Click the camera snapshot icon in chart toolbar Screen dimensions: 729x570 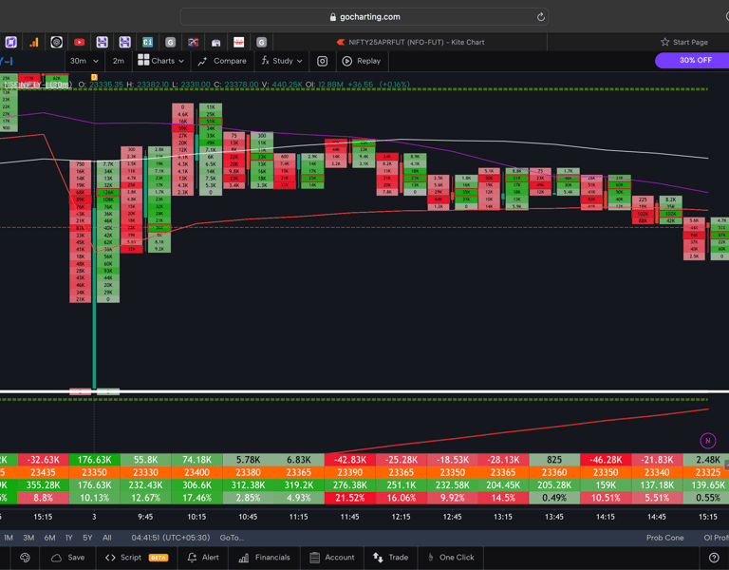click(x=322, y=61)
